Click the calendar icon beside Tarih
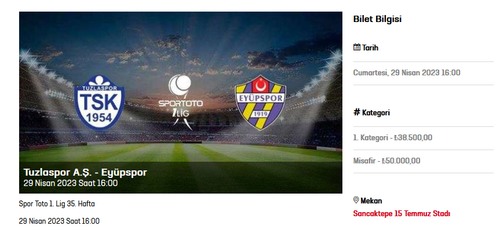This screenshot has height=233, width=500. click(357, 48)
